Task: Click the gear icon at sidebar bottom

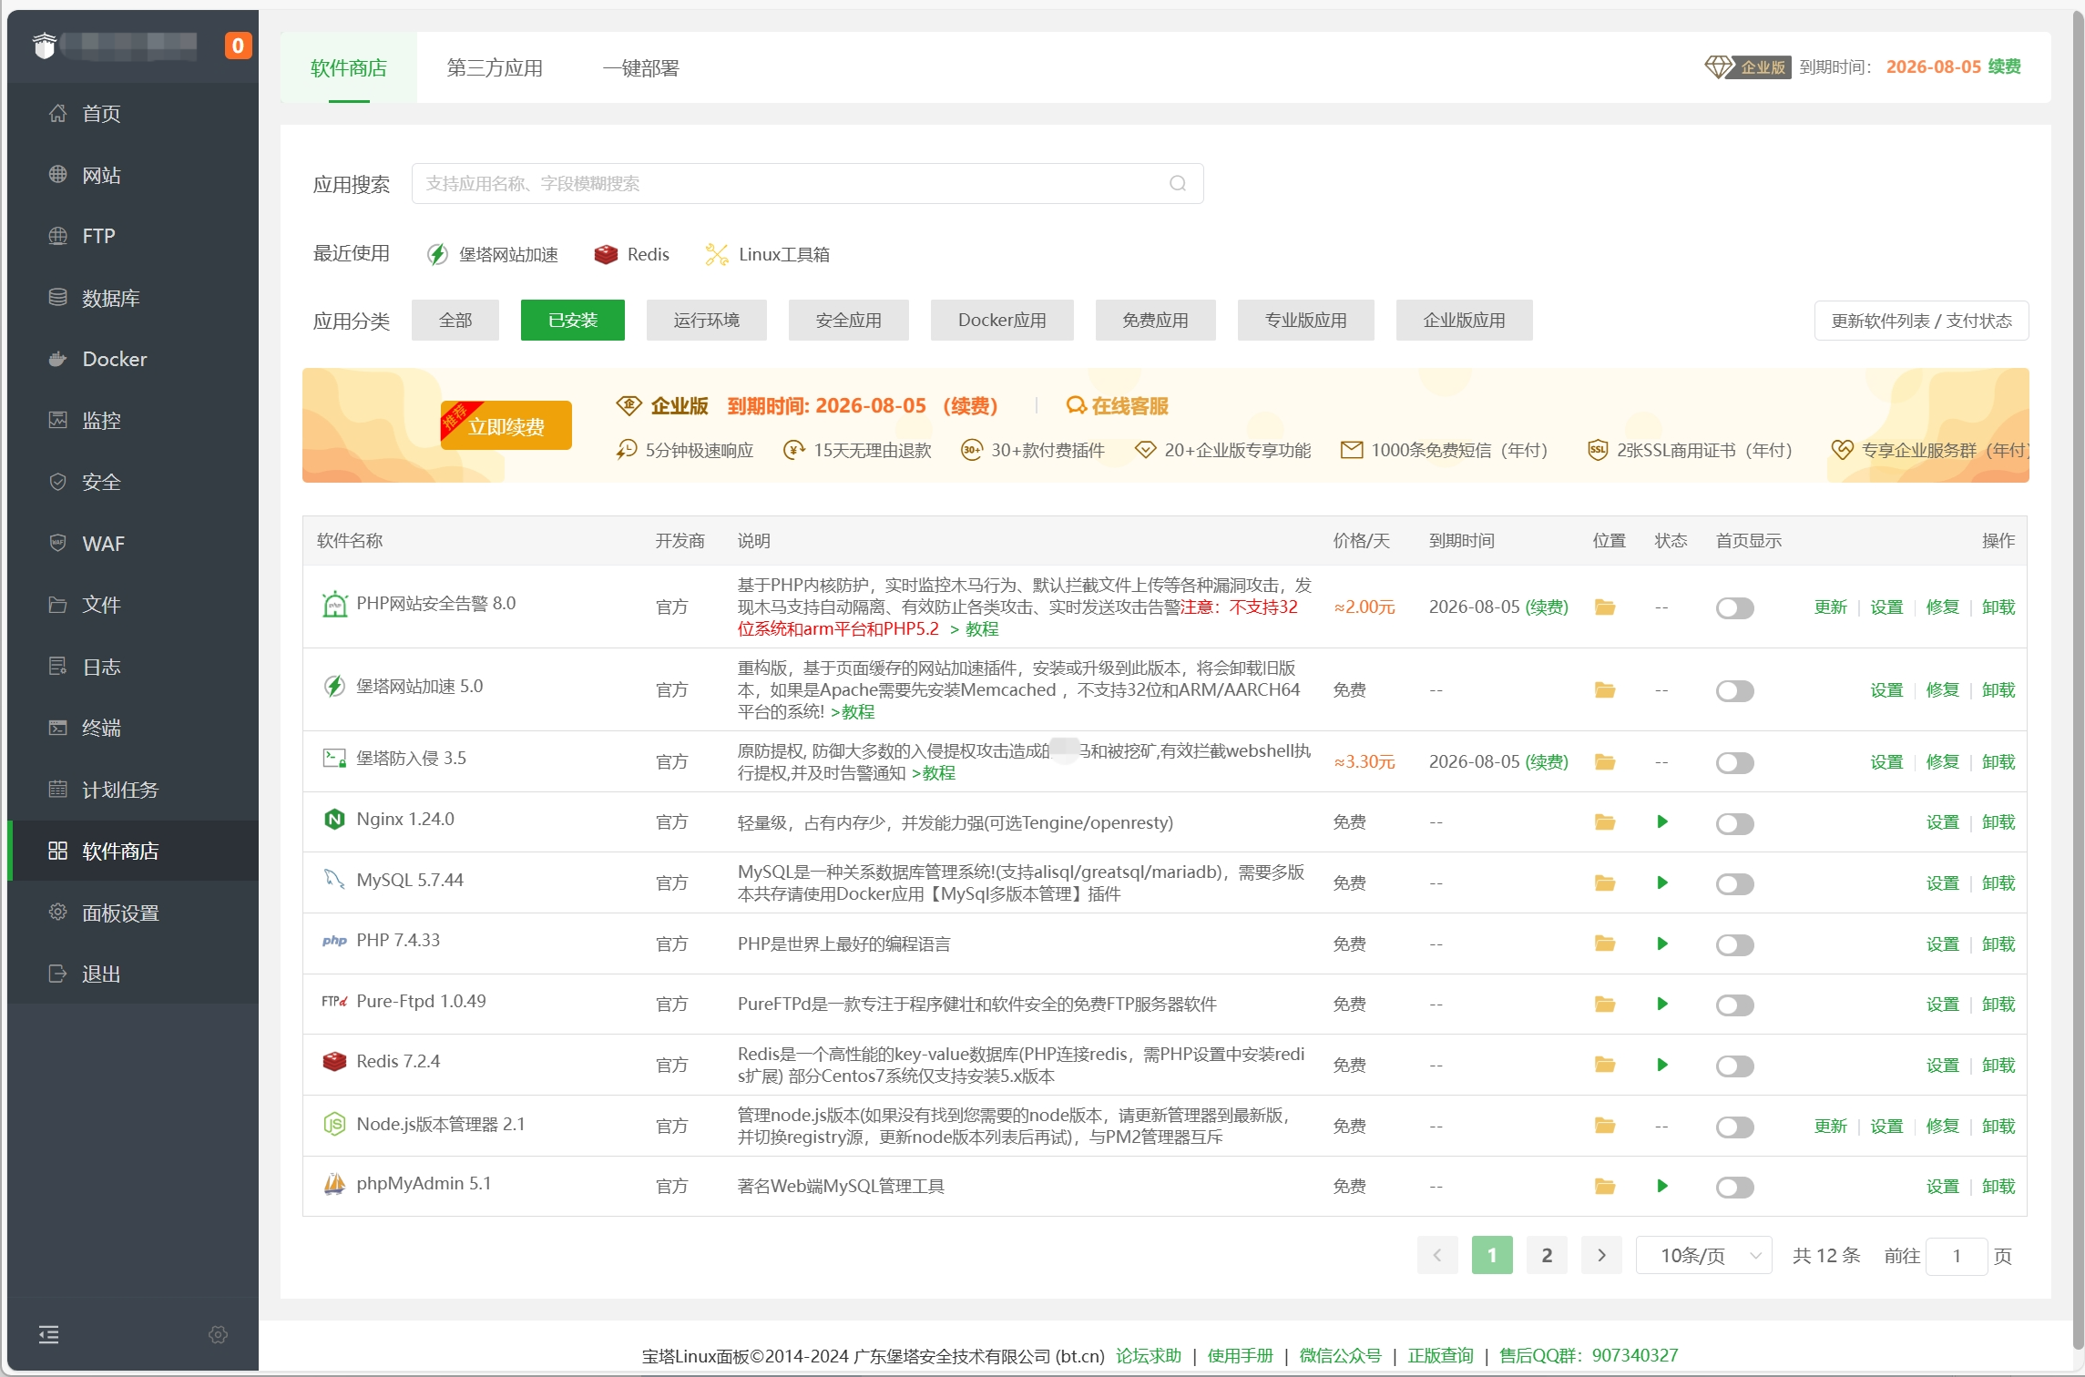Action: pos(218,1334)
